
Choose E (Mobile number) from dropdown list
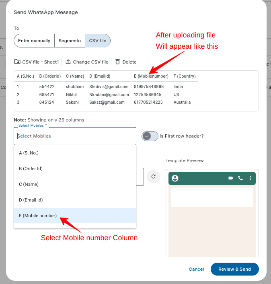pos(75,216)
